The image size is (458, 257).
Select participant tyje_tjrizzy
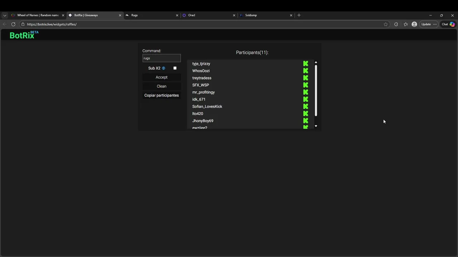(201, 64)
